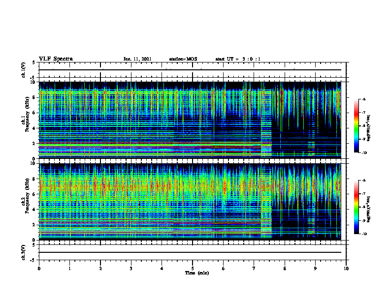Click the 'VLF Spectra' plot title
This screenshot has width=390, height=301.
pyautogui.click(x=56, y=59)
